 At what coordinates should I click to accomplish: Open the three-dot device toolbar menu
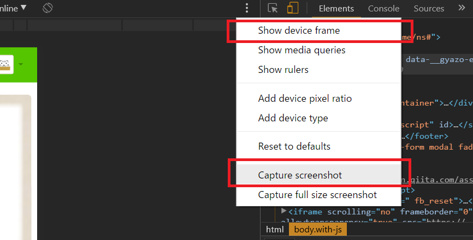(247, 8)
